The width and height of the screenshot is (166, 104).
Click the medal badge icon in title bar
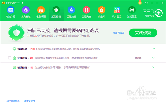140,3
